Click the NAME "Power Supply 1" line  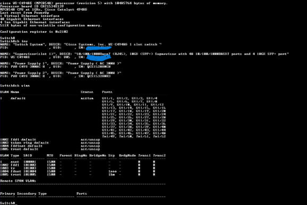tap(61, 64)
